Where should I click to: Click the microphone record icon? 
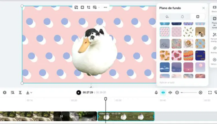coord(156,93)
